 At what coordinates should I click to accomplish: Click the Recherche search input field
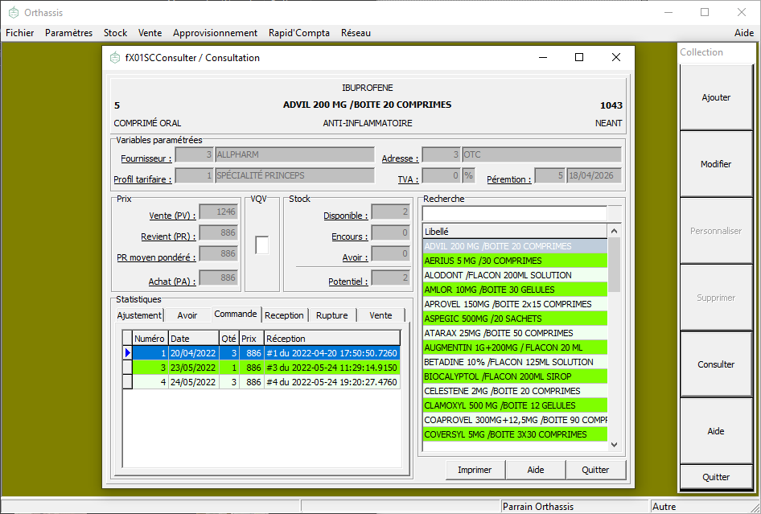click(515, 213)
